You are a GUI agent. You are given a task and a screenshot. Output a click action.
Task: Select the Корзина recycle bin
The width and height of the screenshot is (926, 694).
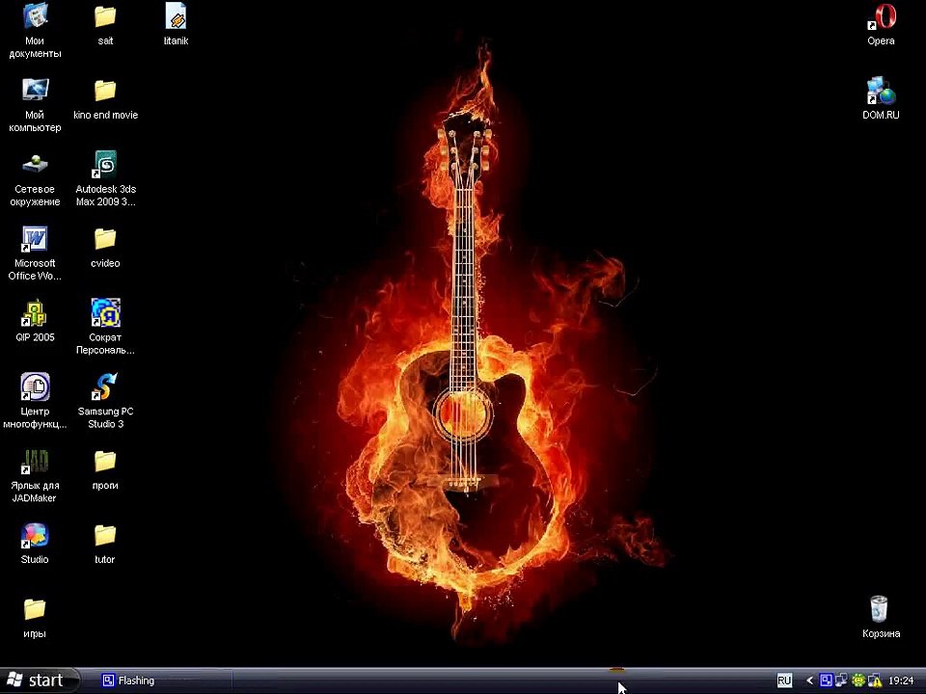point(881,617)
